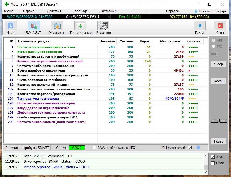Select row Количество внезапных выключений питания
231x177 pixels.
coord(105,89)
